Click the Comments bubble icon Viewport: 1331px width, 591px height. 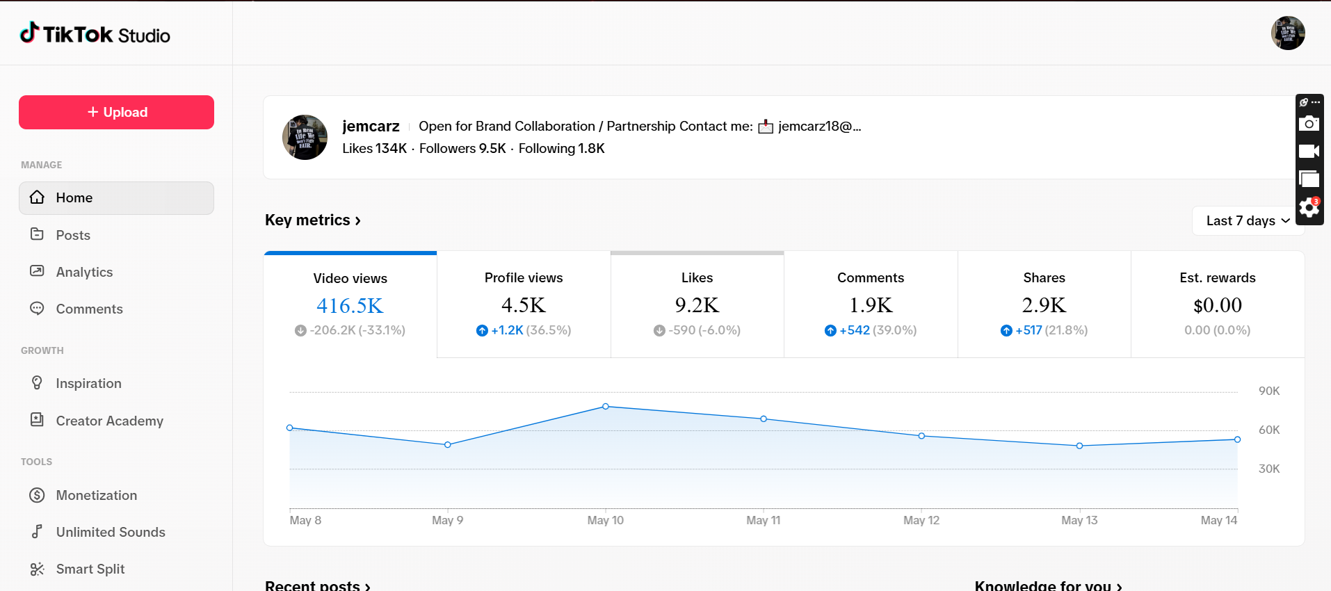coord(38,308)
